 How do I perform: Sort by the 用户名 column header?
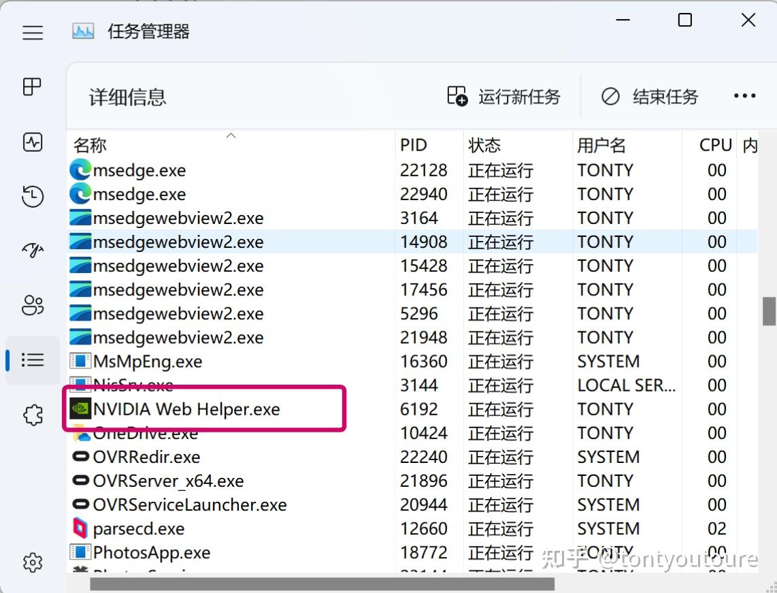coord(627,145)
